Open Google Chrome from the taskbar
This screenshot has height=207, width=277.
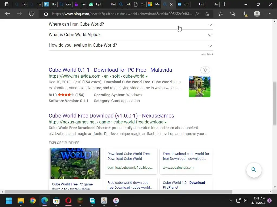pos(33,201)
